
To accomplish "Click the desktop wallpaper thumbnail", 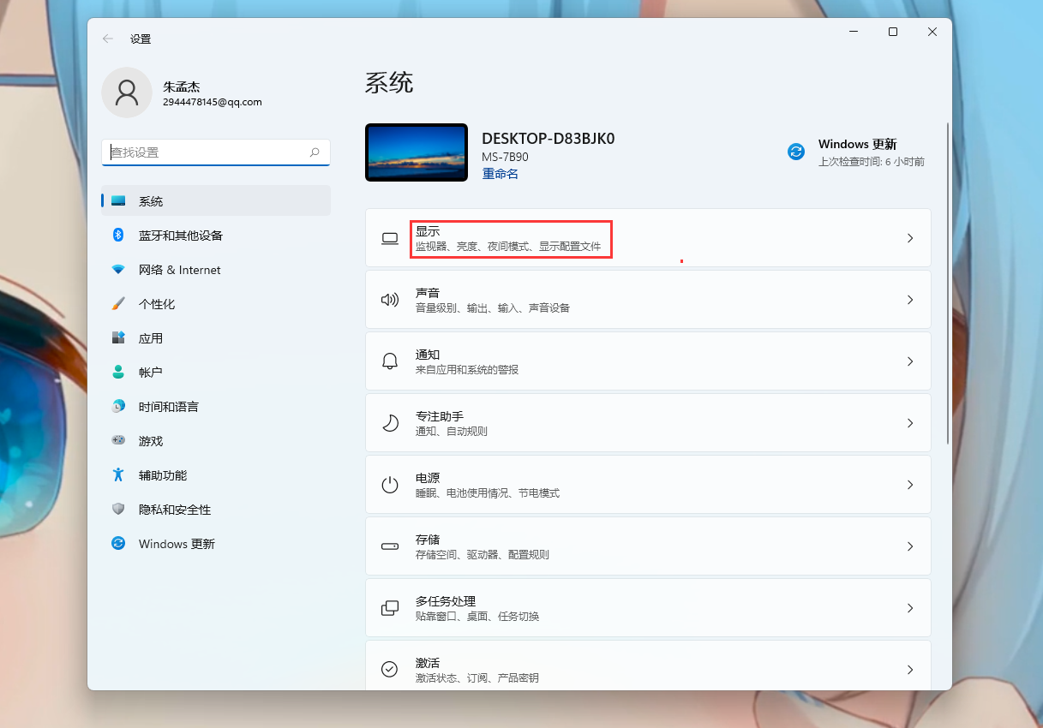I will (x=417, y=152).
